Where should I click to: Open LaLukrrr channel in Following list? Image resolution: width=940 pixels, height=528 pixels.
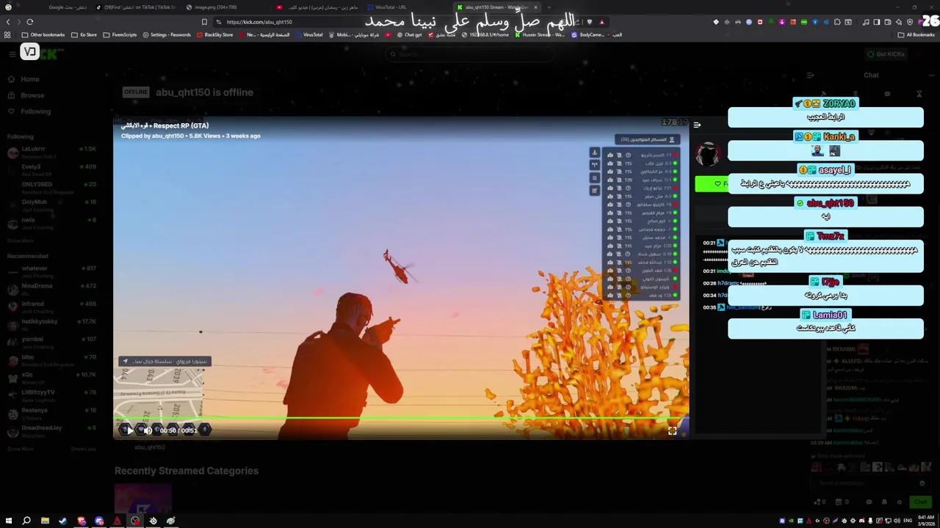[x=51, y=153]
